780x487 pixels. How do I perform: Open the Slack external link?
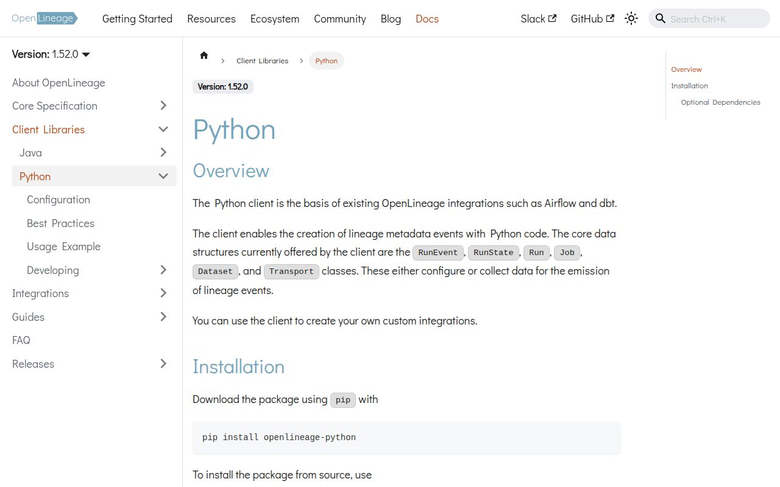point(538,19)
